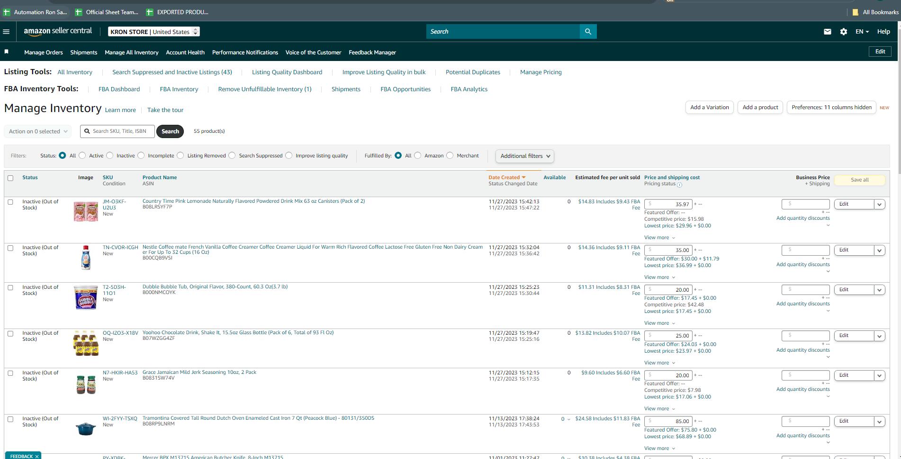Click the bookmark flag icon in nav bar
Image resolution: width=901 pixels, height=459 pixels.
[7, 52]
